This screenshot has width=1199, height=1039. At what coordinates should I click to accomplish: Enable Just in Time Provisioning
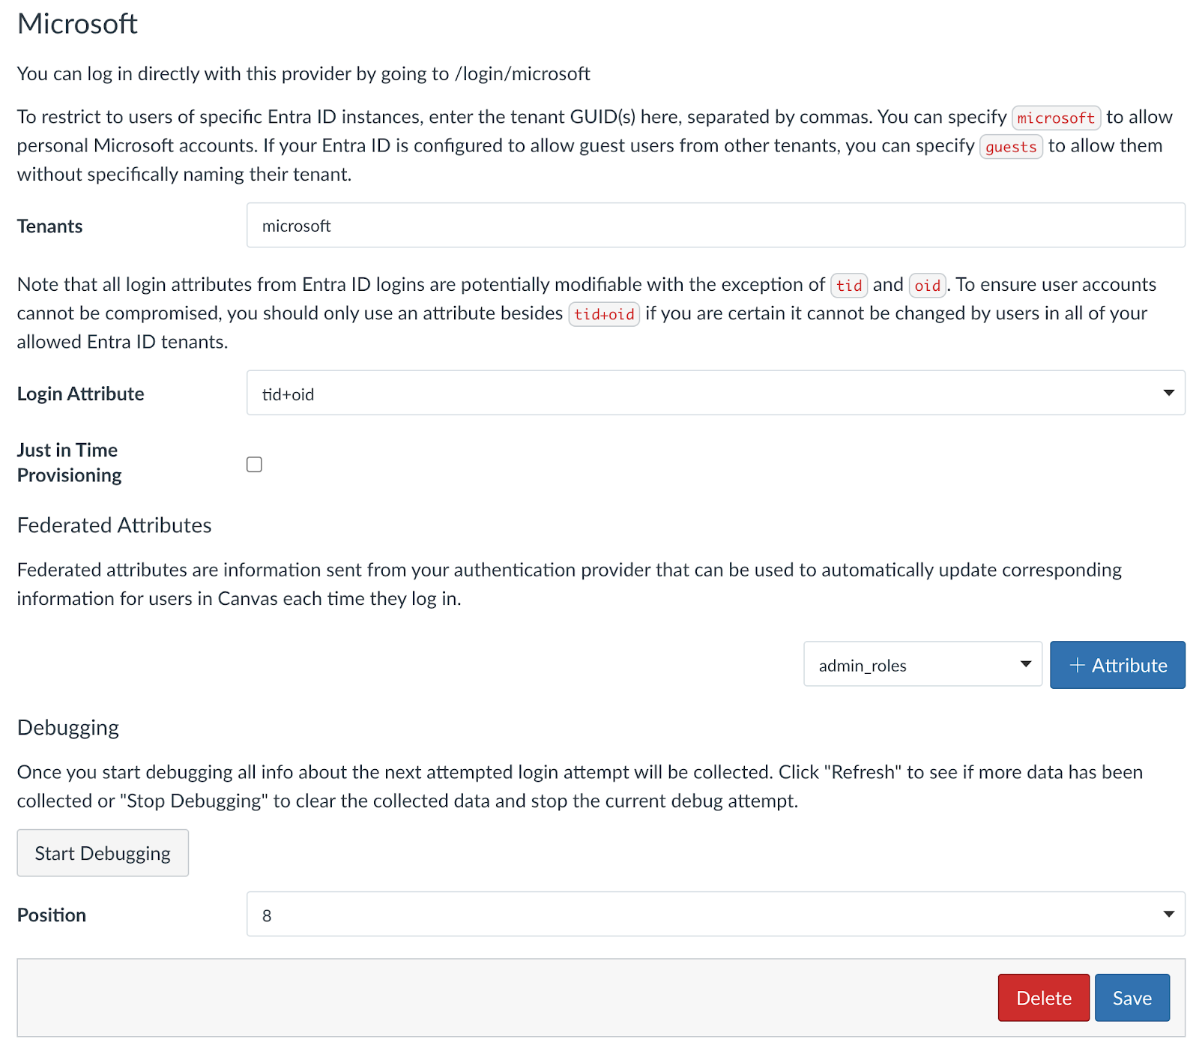tap(254, 464)
